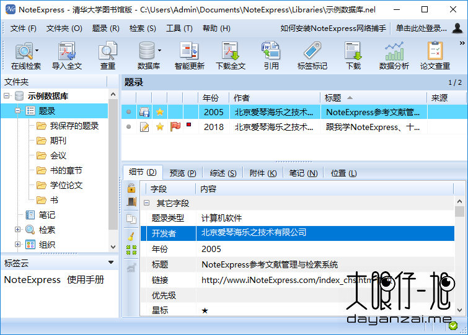The height and width of the screenshot is (335, 468).
Task: Collapse the 示例数据库 tree node
Action: 6,96
